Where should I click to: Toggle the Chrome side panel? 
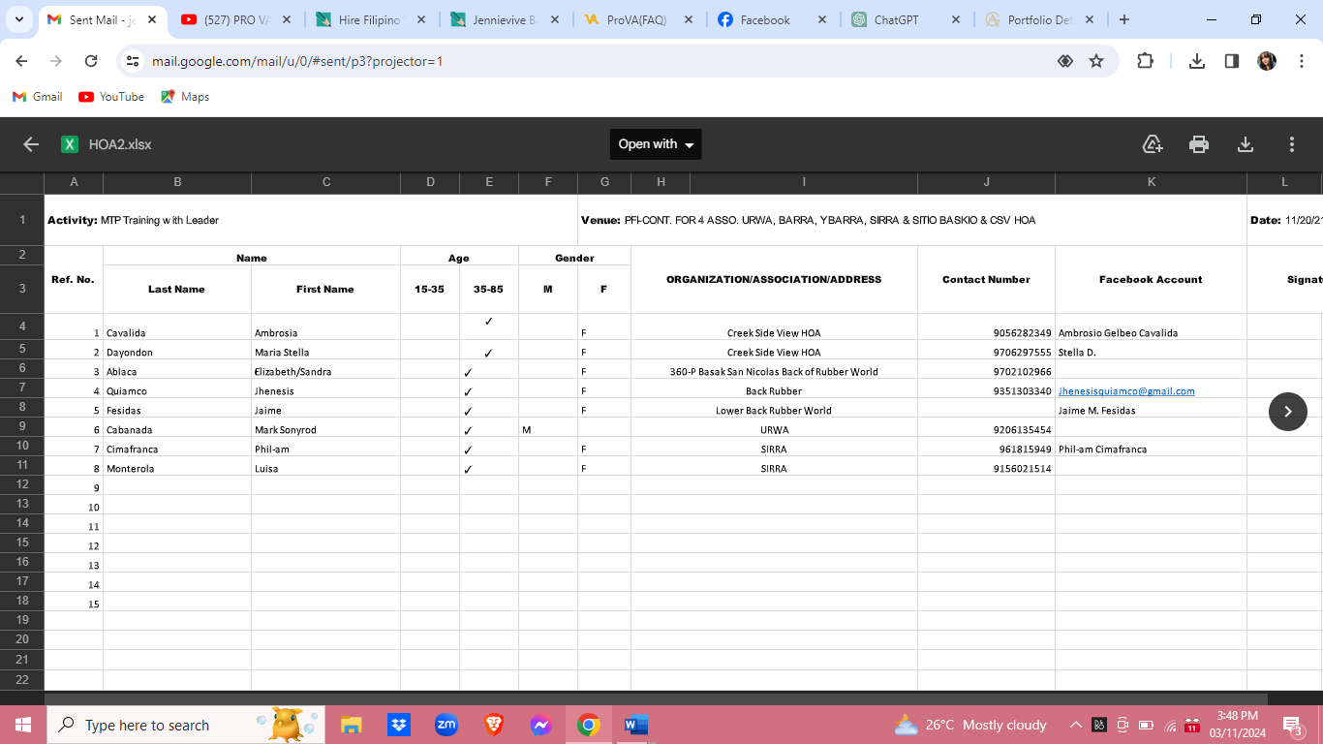click(x=1232, y=61)
